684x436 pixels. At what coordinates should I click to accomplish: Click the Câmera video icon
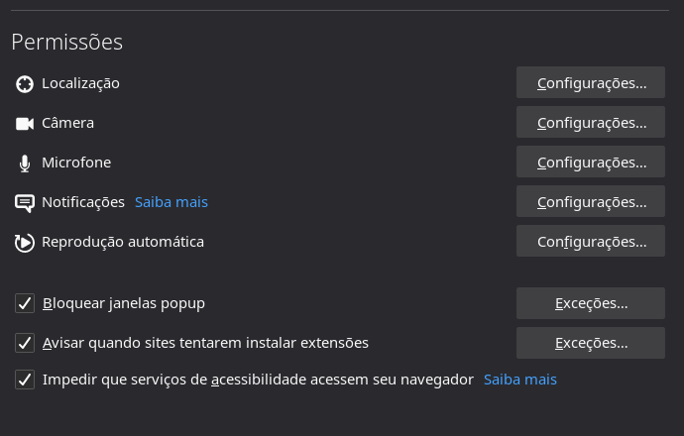point(25,124)
